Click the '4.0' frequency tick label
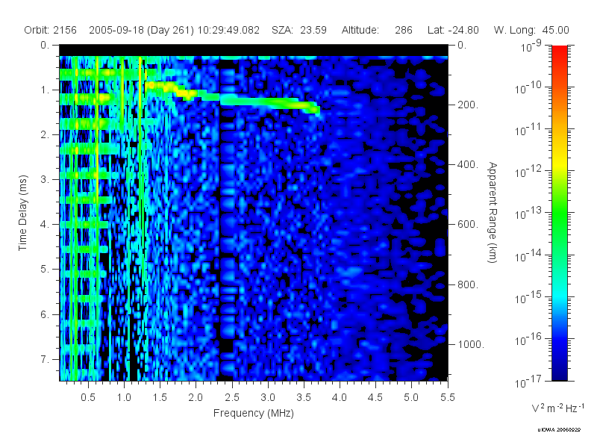 (x=340, y=397)
